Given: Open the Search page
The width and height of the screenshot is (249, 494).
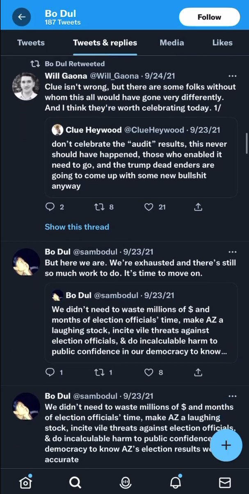Looking at the screenshot, I should tap(75, 482).
